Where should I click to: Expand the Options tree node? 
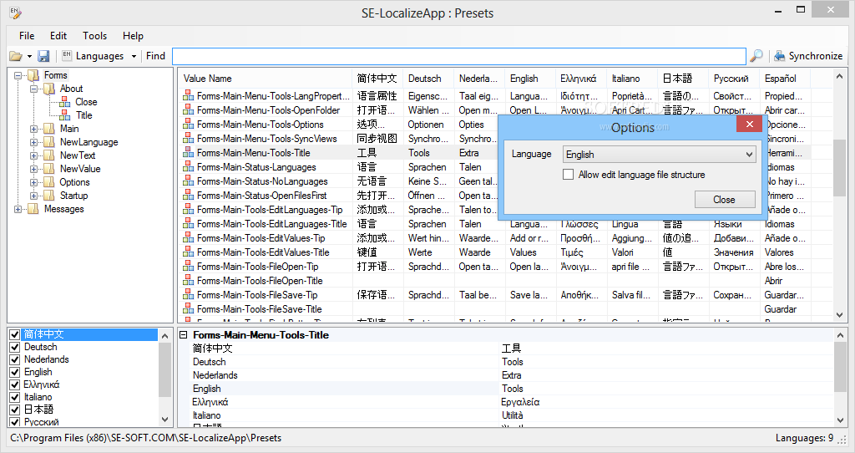33,182
